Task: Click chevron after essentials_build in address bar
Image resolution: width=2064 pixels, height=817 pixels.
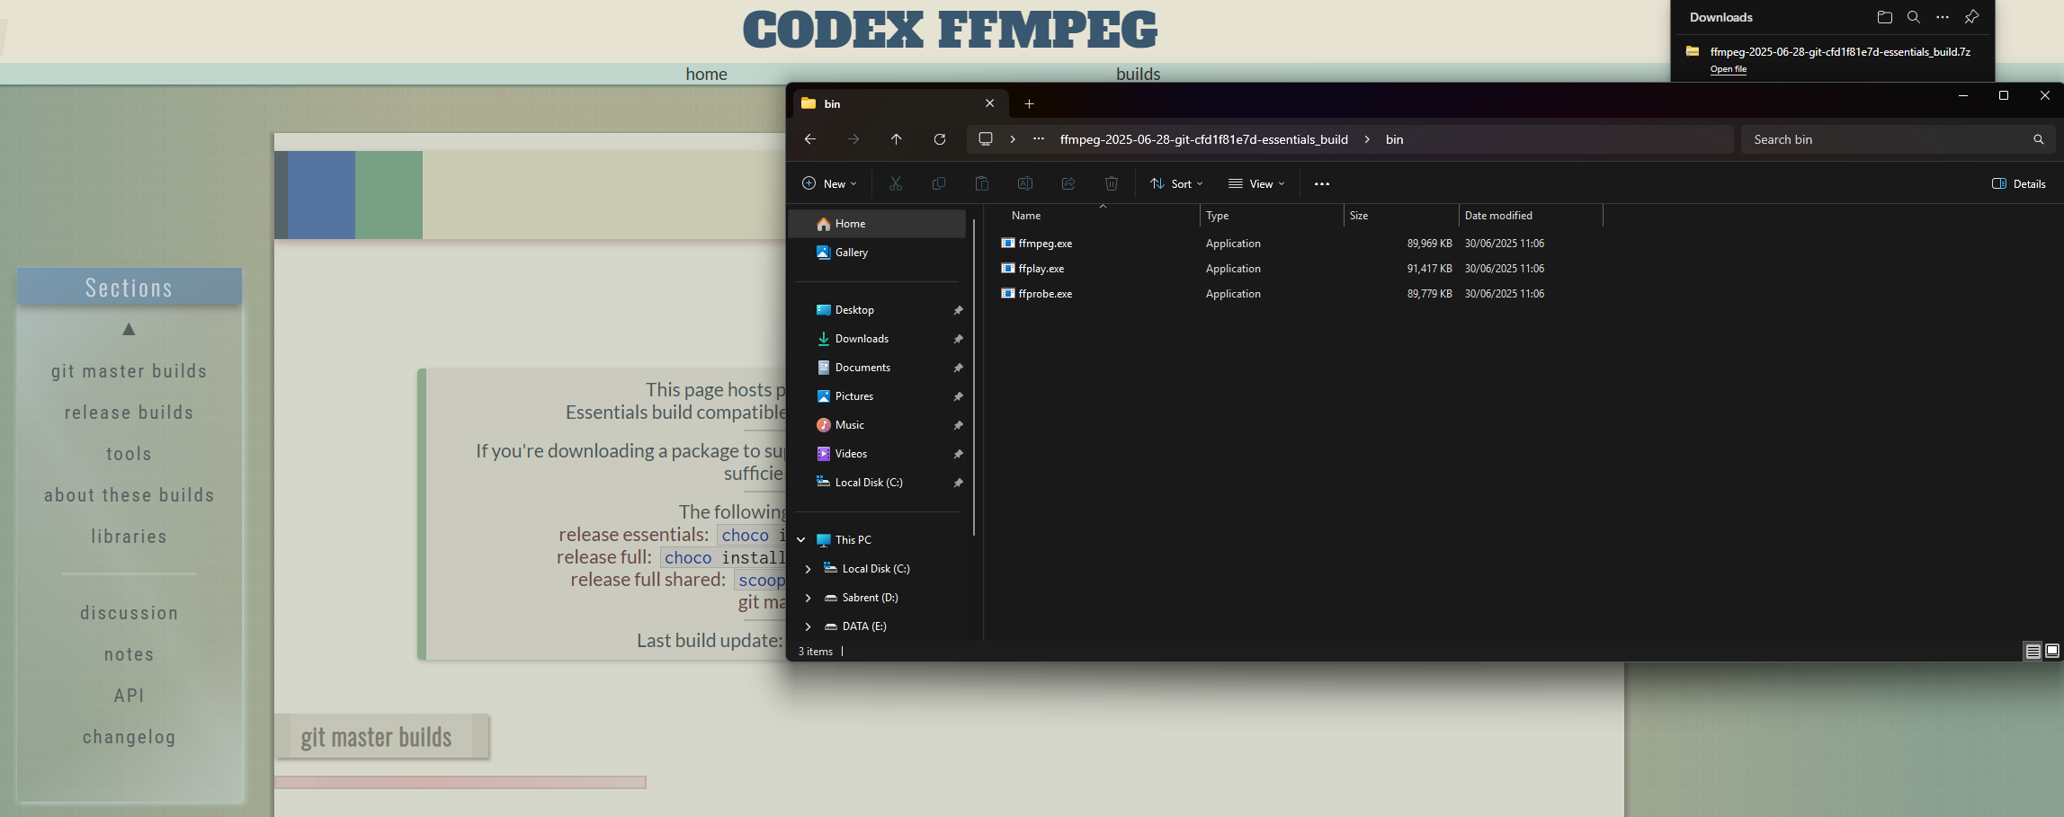Action: point(1367,139)
